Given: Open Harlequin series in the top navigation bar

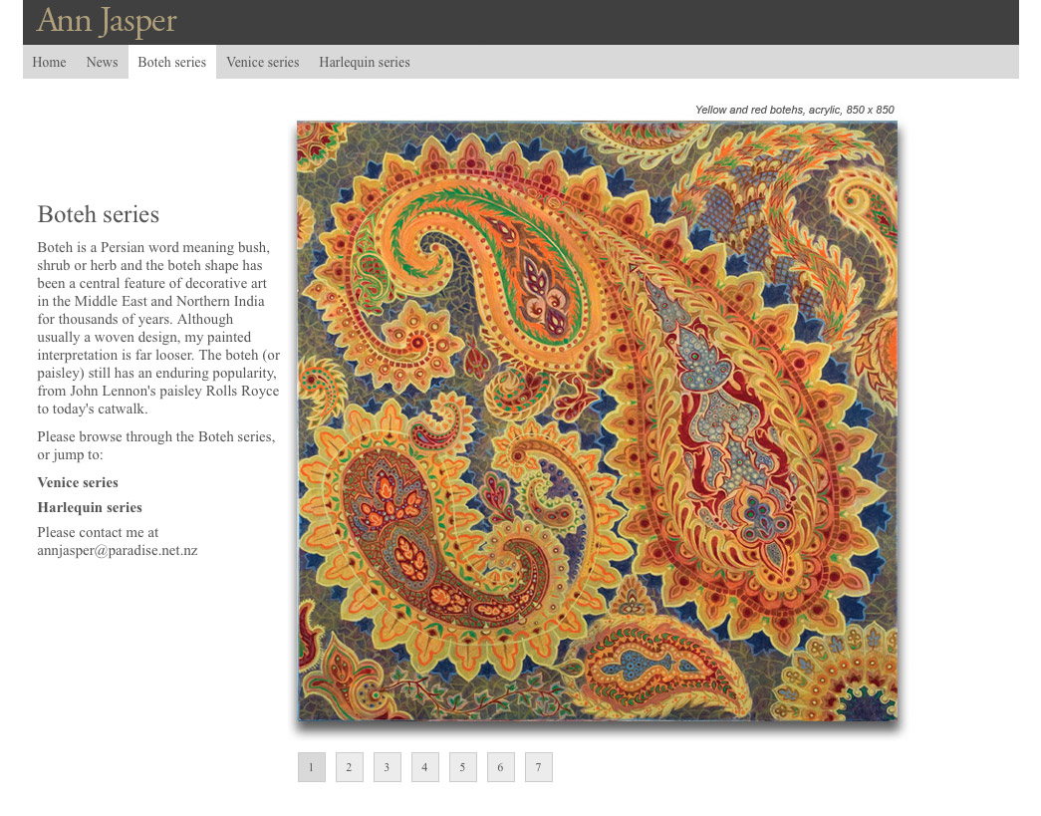Looking at the screenshot, I should point(364,62).
